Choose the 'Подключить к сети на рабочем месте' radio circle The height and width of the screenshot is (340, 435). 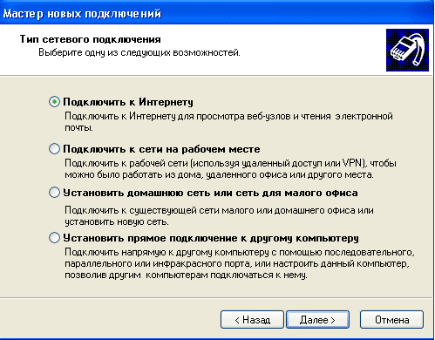tap(54, 149)
